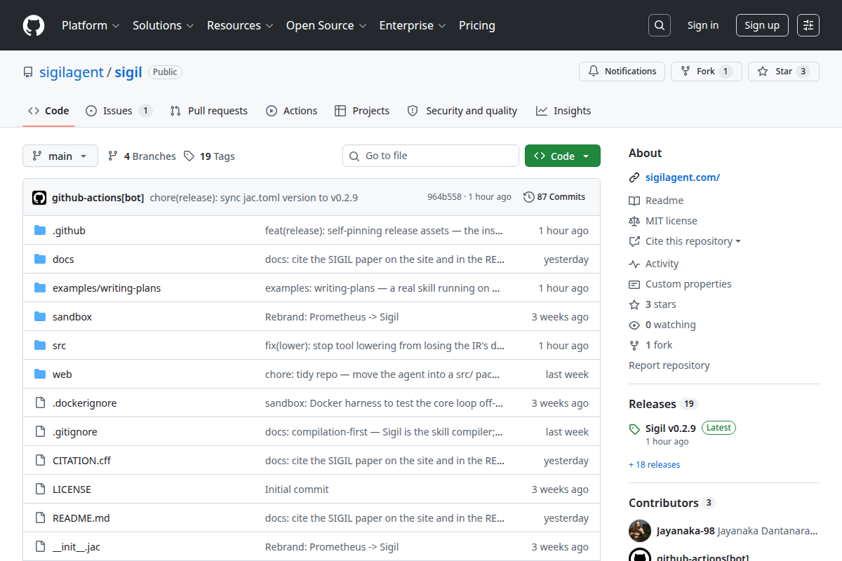842x561 pixels.
Task: Open the sigilagent.com website link
Action: point(683,177)
